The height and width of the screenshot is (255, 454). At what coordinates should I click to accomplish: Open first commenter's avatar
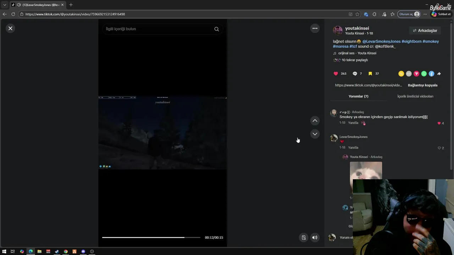(x=334, y=113)
